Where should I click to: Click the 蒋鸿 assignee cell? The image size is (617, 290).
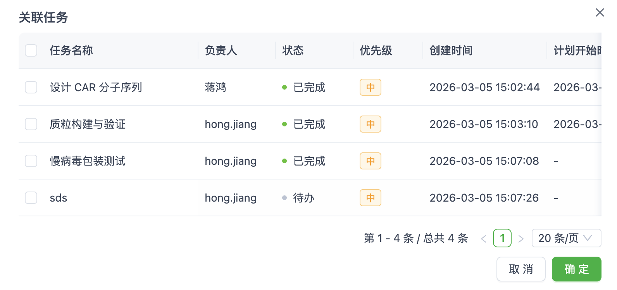tap(215, 87)
